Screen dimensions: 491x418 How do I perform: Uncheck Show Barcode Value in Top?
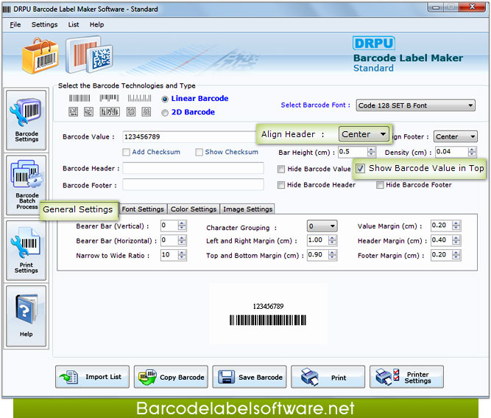(360, 168)
